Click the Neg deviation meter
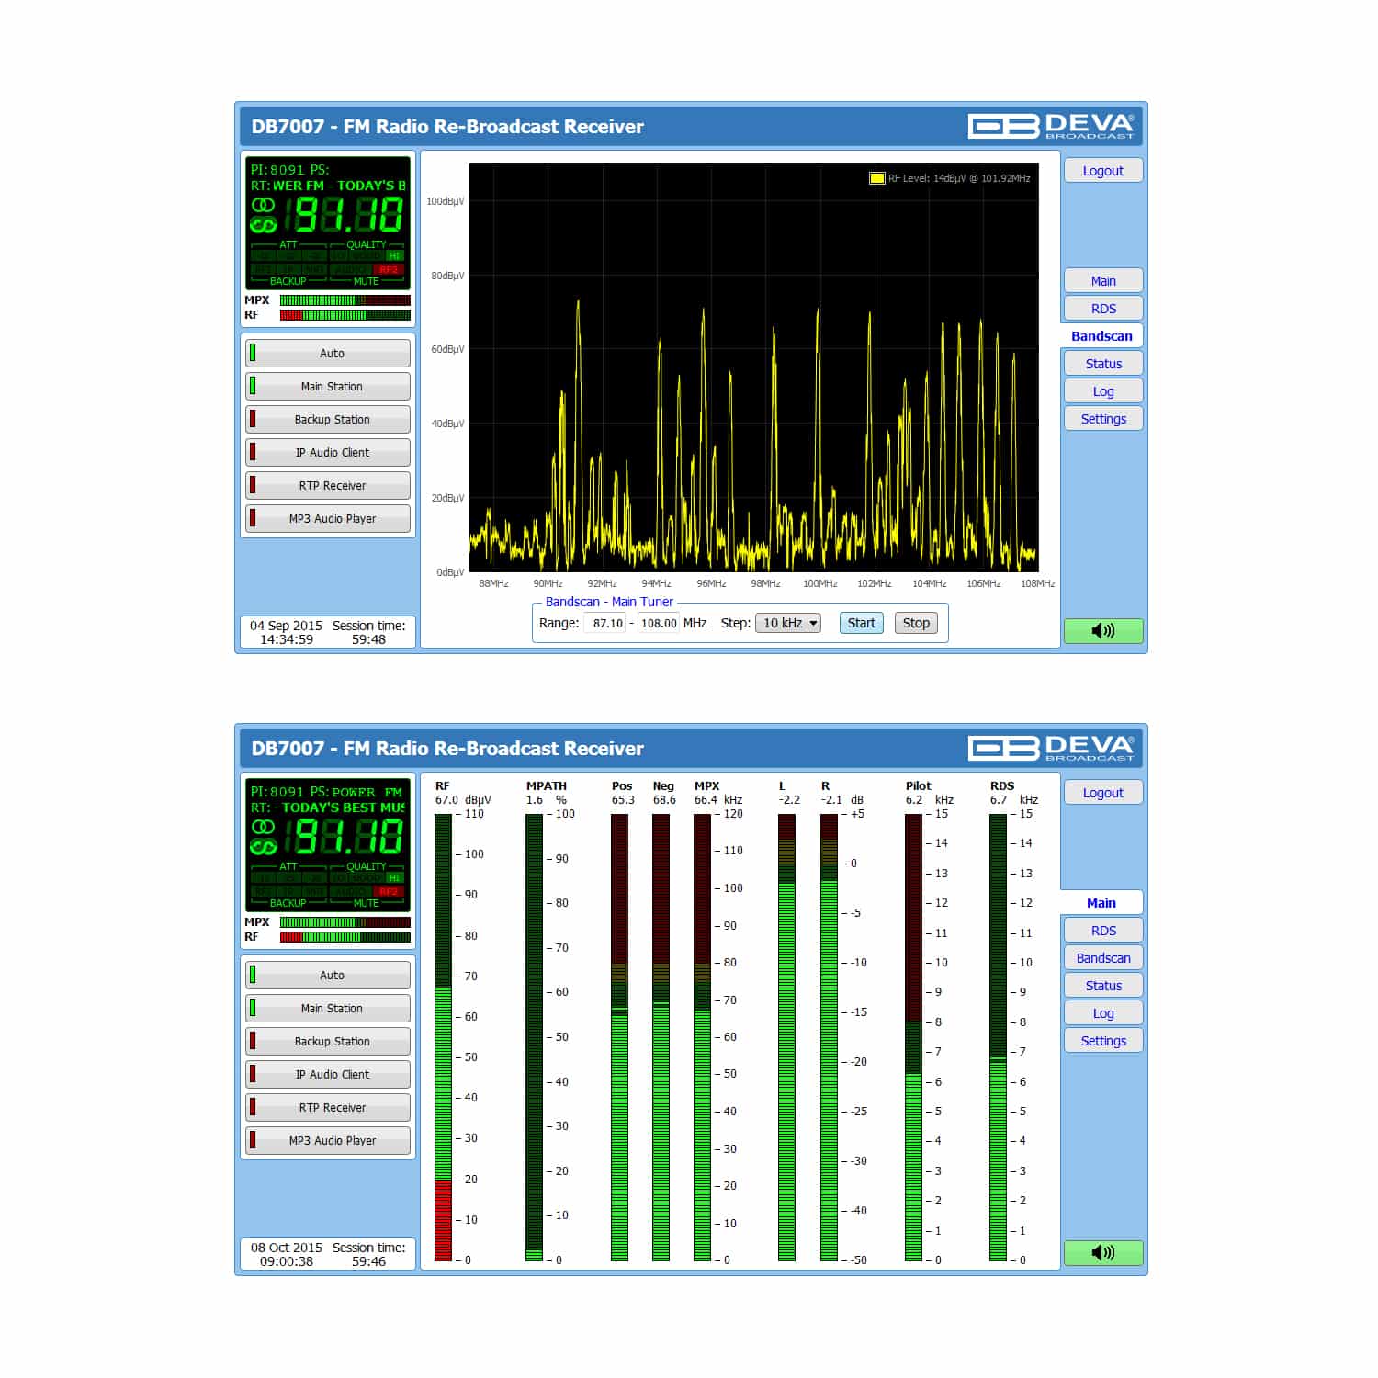Screen dimensions: 1378x1378 pos(661,1037)
